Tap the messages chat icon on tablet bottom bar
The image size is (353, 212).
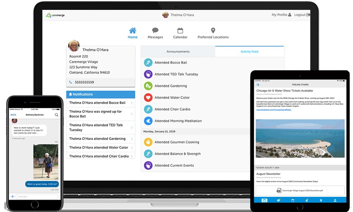coord(278,200)
